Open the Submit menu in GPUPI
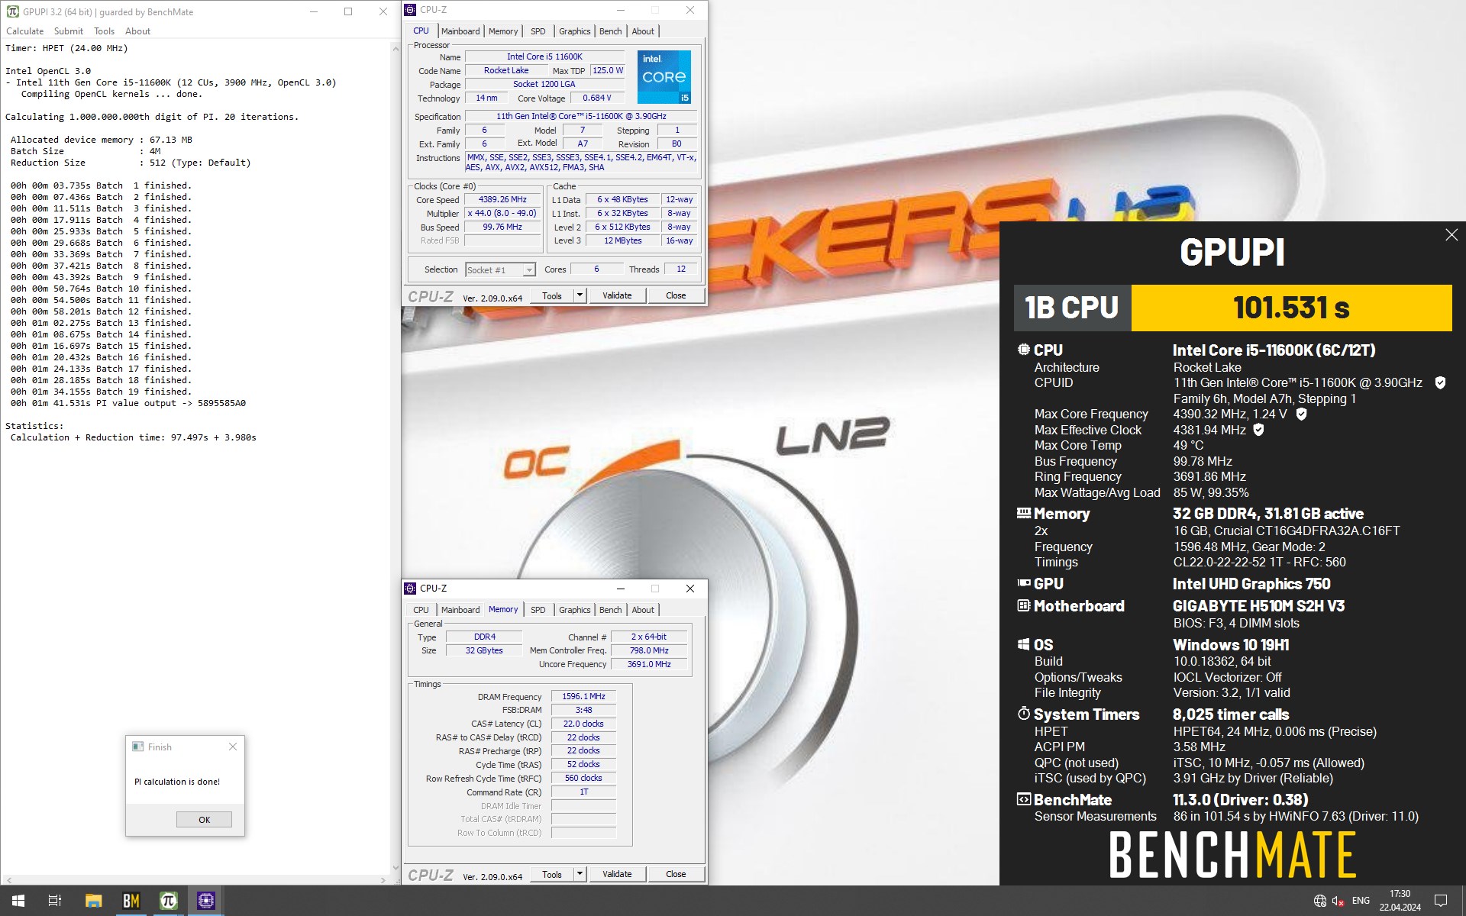This screenshot has width=1466, height=916. [x=69, y=31]
